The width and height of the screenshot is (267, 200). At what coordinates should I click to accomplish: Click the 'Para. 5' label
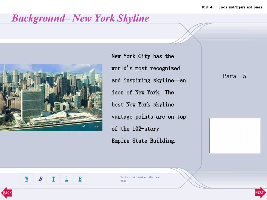234,76
